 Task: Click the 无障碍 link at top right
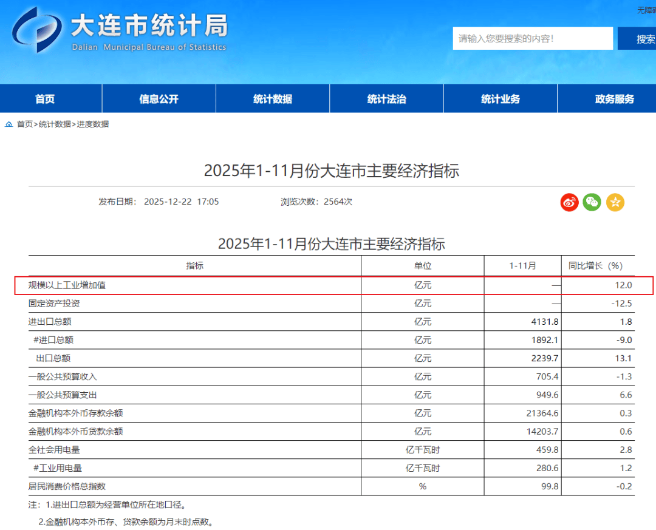(646, 10)
